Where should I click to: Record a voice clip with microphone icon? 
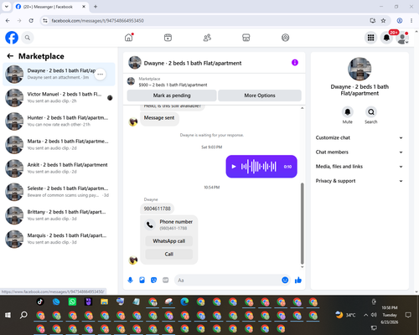(130, 280)
